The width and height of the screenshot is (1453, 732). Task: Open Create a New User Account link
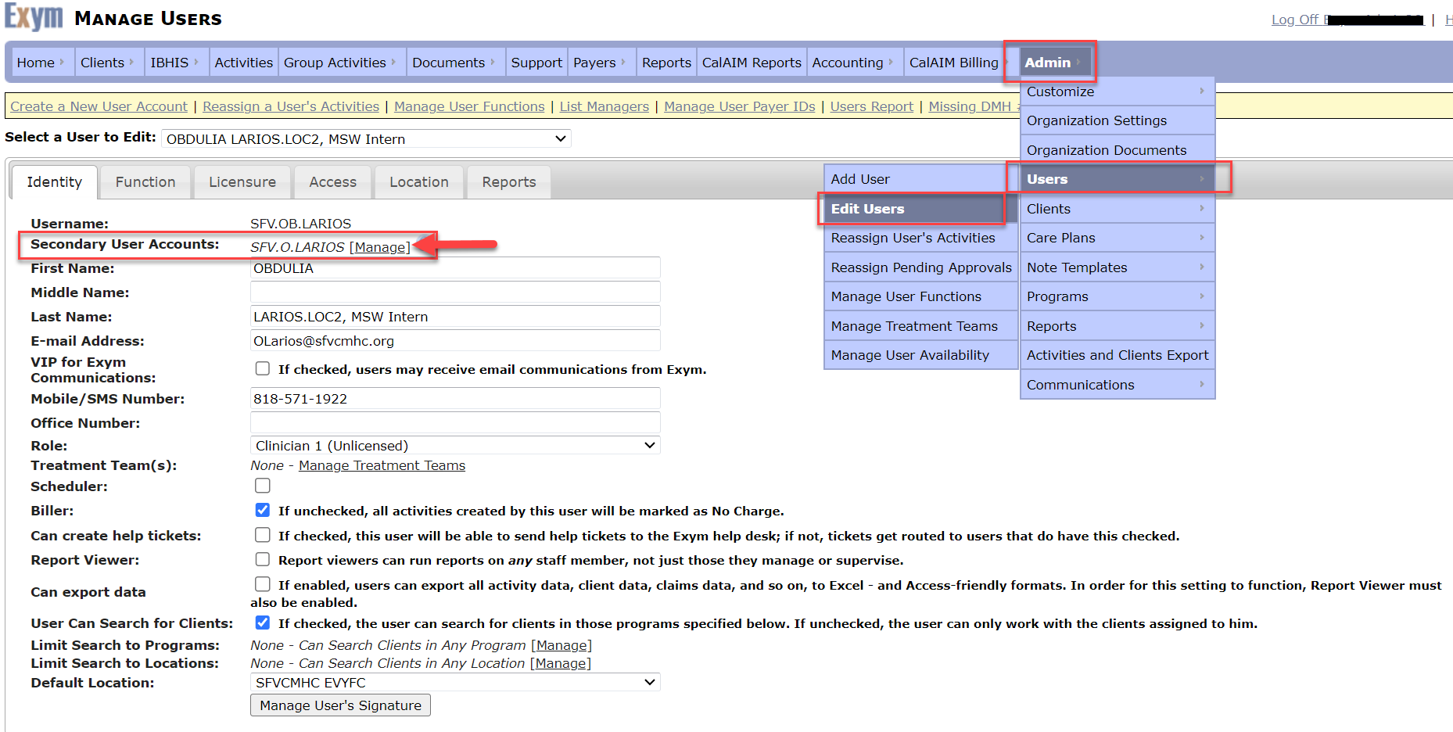click(x=99, y=106)
